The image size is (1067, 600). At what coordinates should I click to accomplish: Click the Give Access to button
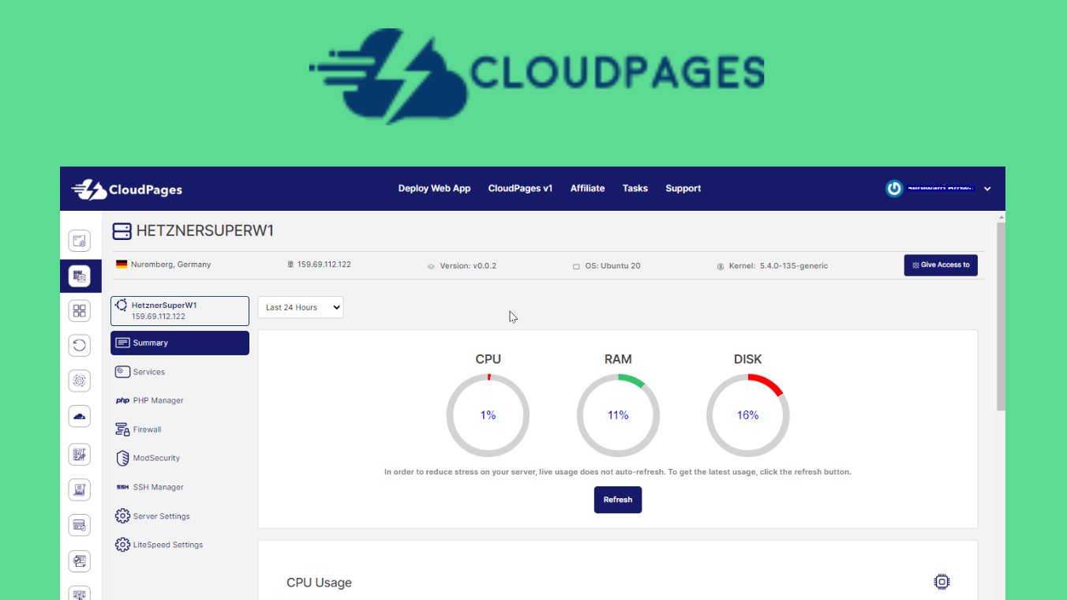point(941,265)
